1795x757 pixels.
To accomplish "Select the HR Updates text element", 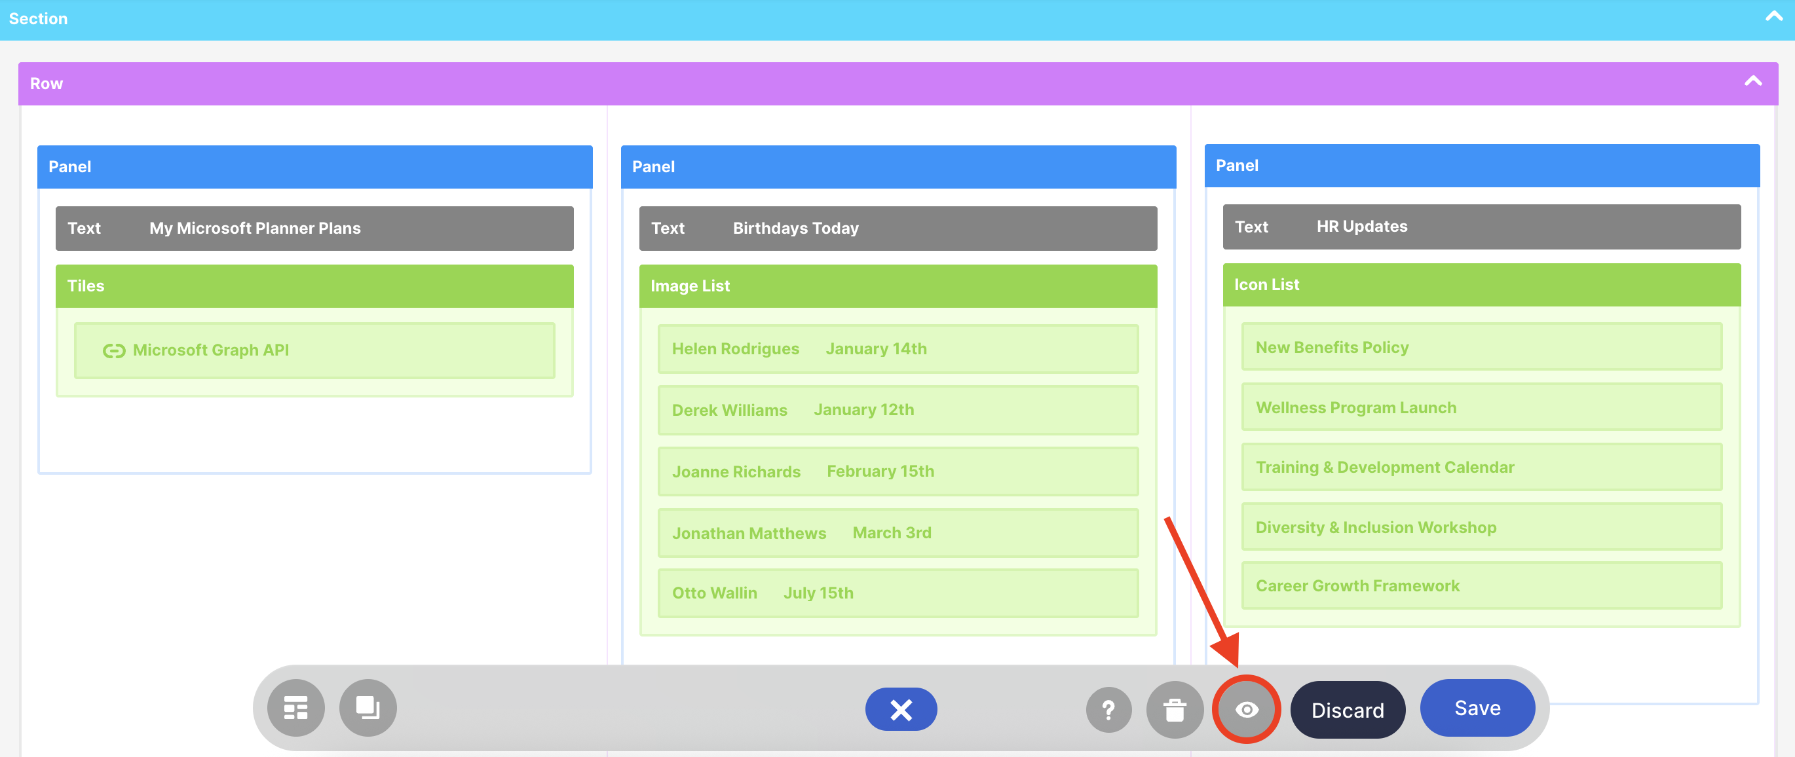I will [1481, 227].
